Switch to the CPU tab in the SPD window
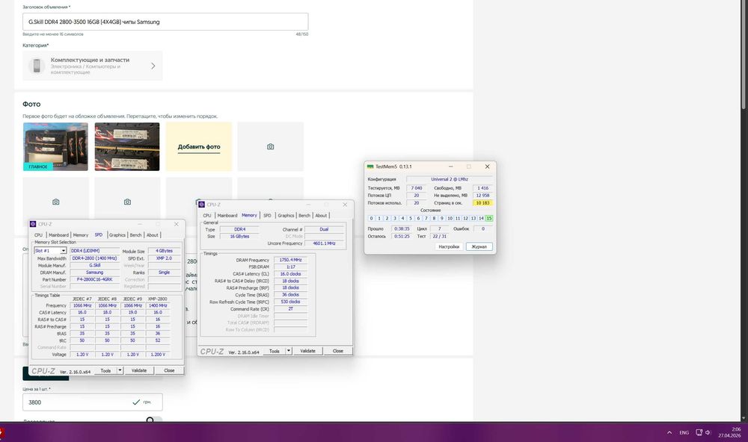 point(38,234)
